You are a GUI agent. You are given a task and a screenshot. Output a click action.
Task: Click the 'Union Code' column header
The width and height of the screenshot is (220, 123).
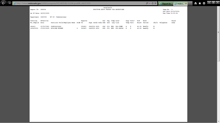[174, 22]
